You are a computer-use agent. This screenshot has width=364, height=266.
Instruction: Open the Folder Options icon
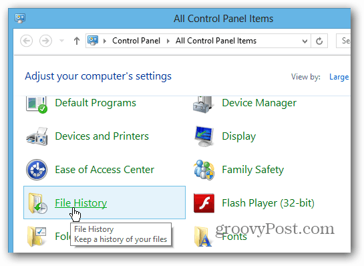pyautogui.click(x=37, y=237)
